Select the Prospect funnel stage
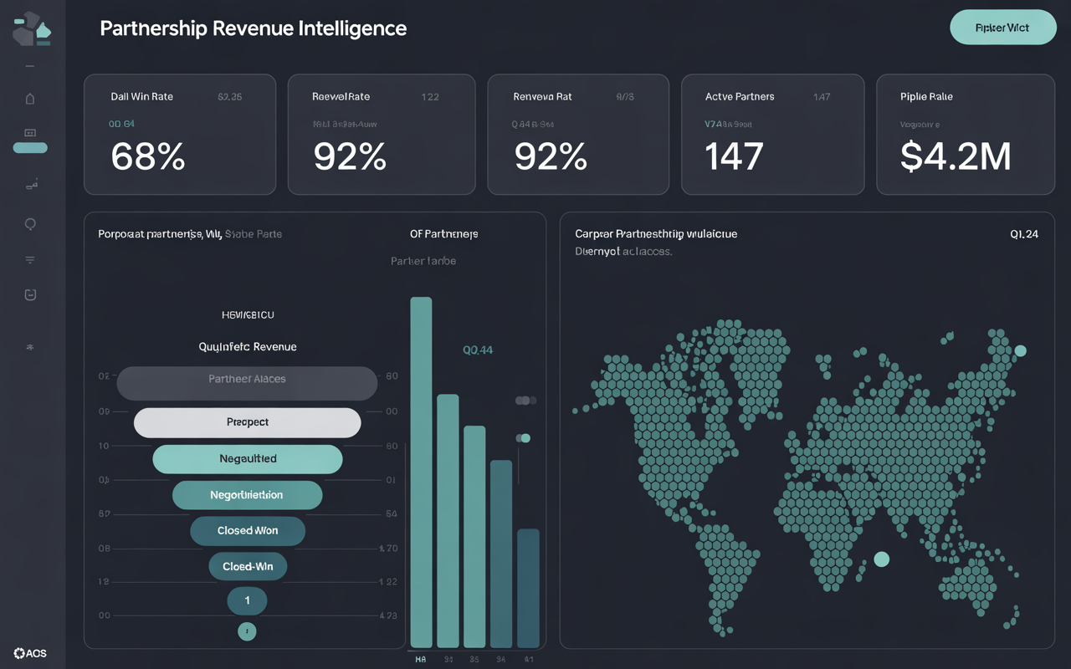 [247, 422]
